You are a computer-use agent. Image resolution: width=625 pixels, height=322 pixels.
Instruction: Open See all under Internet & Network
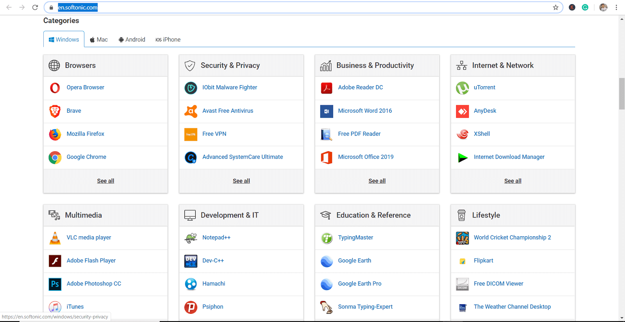click(x=513, y=181)
